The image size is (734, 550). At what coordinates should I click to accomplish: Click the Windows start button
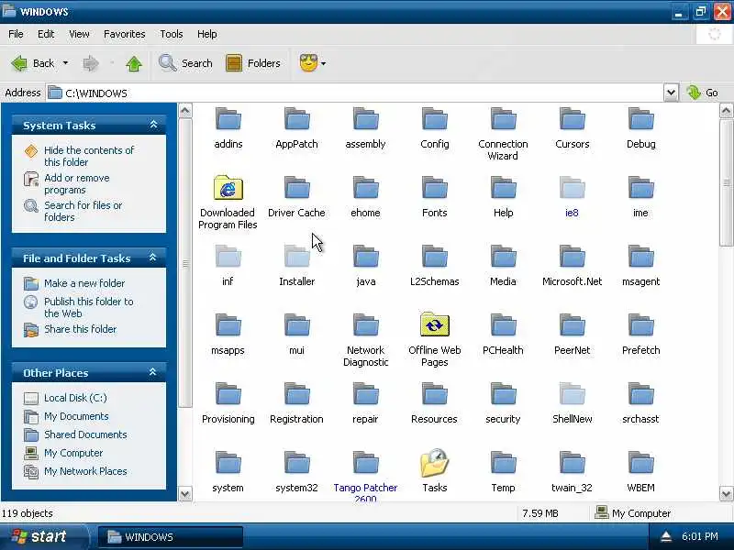43,536
